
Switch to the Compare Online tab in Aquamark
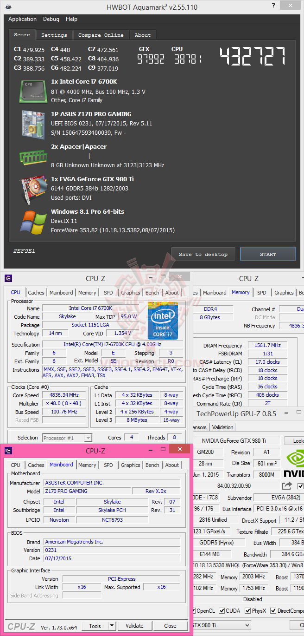pyautogui.click(x=101, y=35)
